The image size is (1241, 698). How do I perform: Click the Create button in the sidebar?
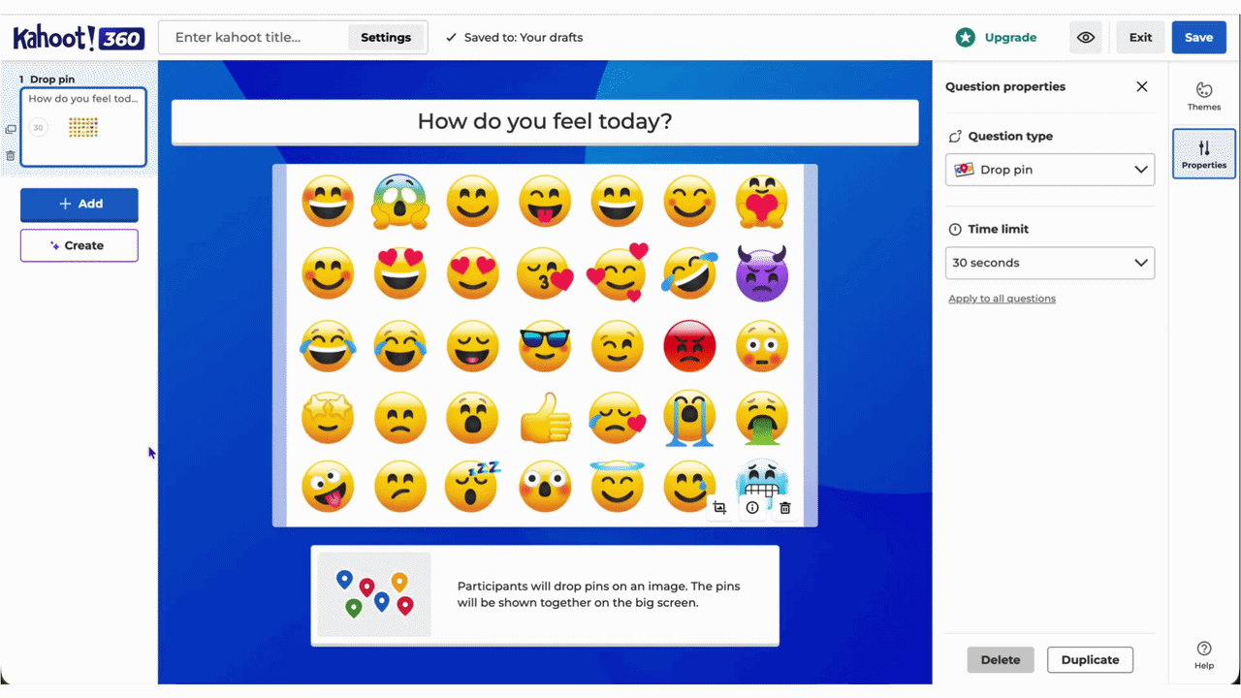coord(80,245)
